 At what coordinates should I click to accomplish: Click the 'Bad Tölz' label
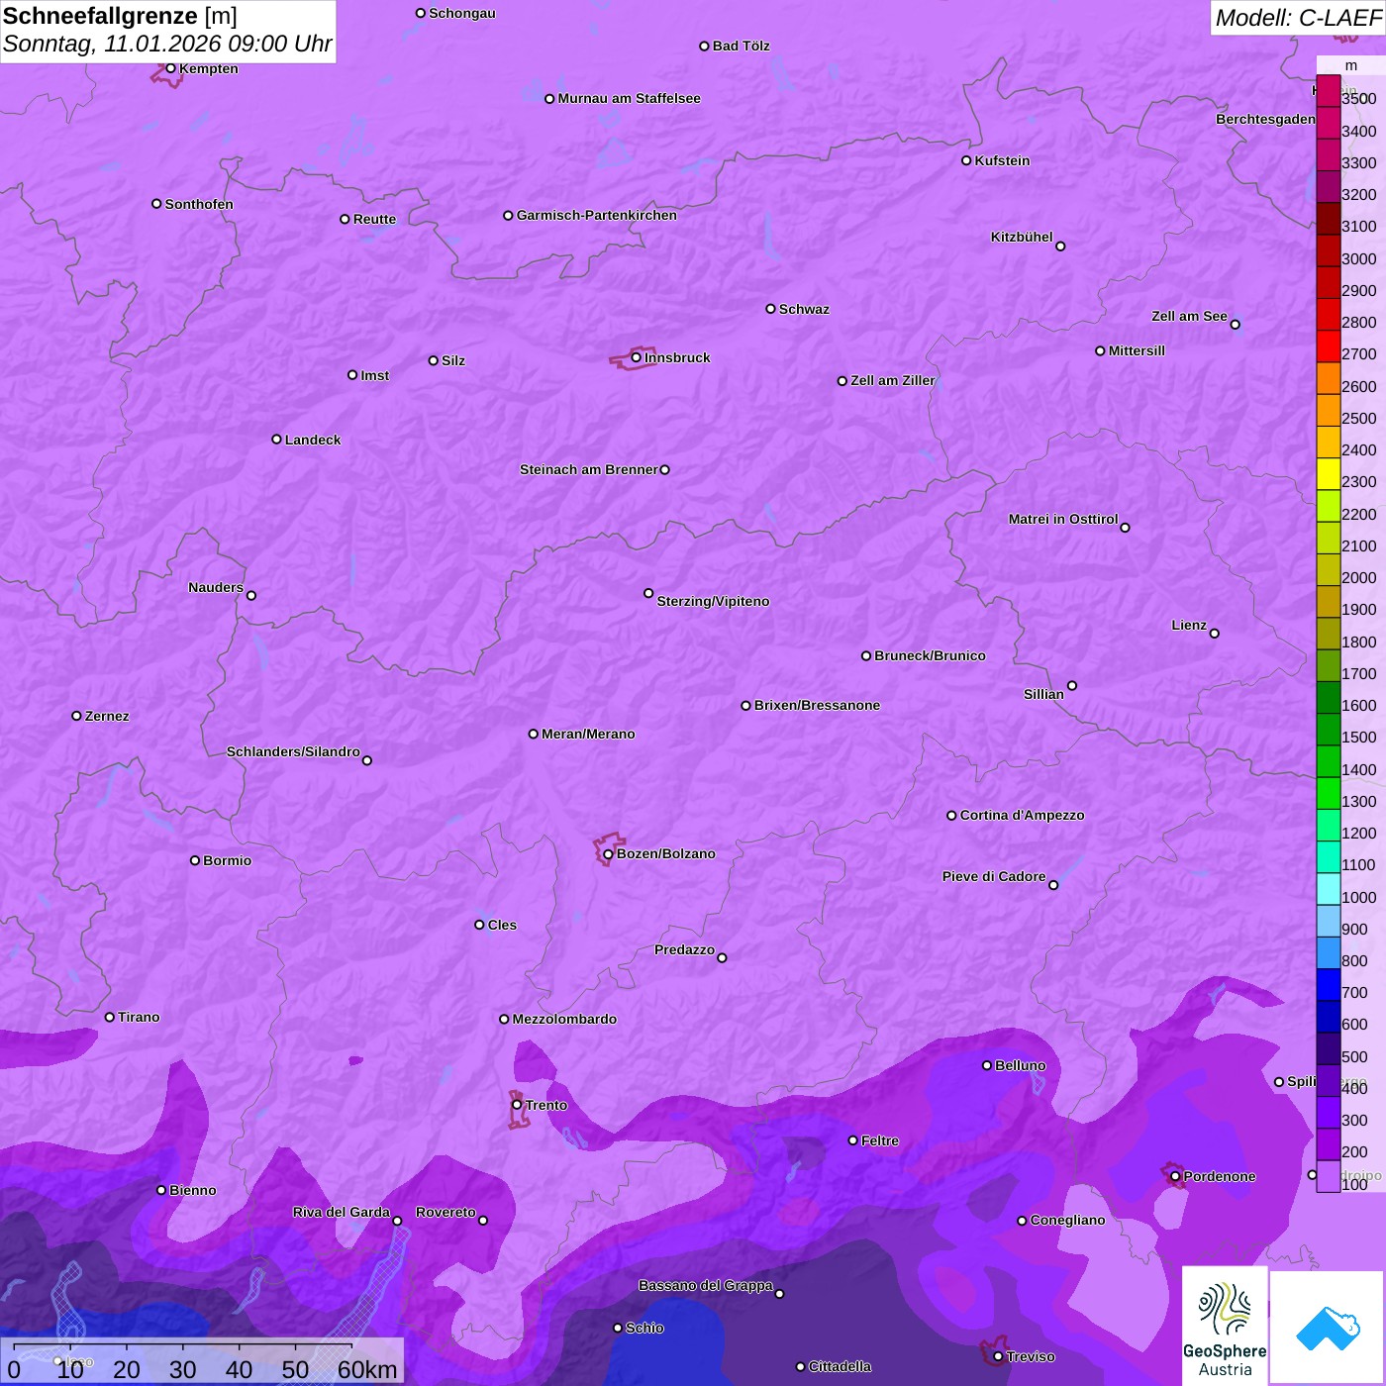click(742, 46)
